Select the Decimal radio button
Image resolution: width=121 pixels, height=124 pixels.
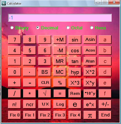[x=38, y=28]
